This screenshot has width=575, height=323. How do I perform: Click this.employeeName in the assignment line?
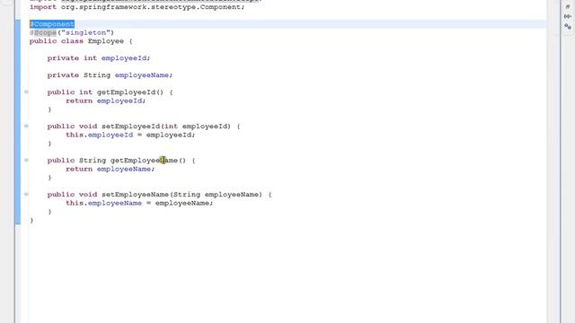click(104, 203)
